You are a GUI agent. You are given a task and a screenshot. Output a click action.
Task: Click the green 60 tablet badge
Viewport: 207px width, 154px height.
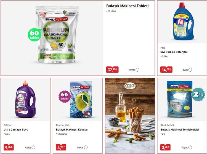(x=34, y=35)
